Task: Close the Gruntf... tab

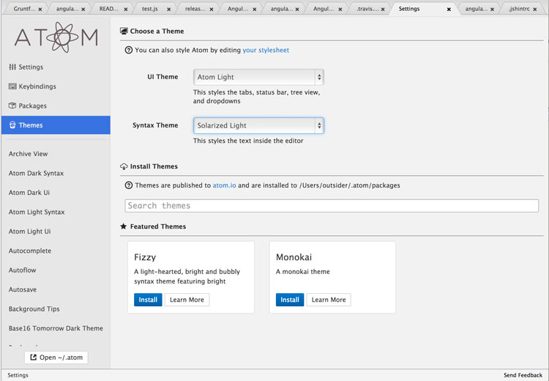Action: pyautogui.click(x=40, y=10)
